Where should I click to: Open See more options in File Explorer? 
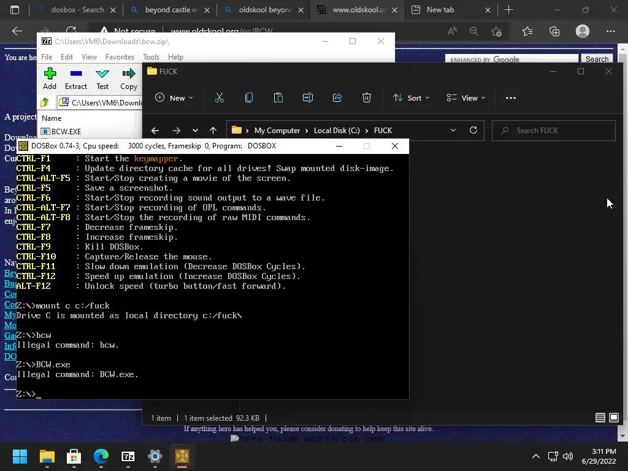pyautogui.click(x=511, y=98)
